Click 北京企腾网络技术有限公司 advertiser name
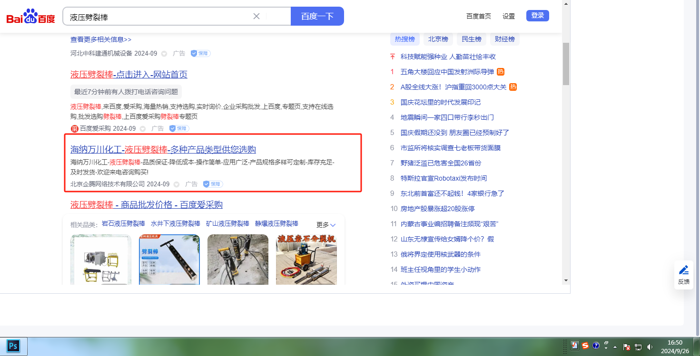 point(108,184)
